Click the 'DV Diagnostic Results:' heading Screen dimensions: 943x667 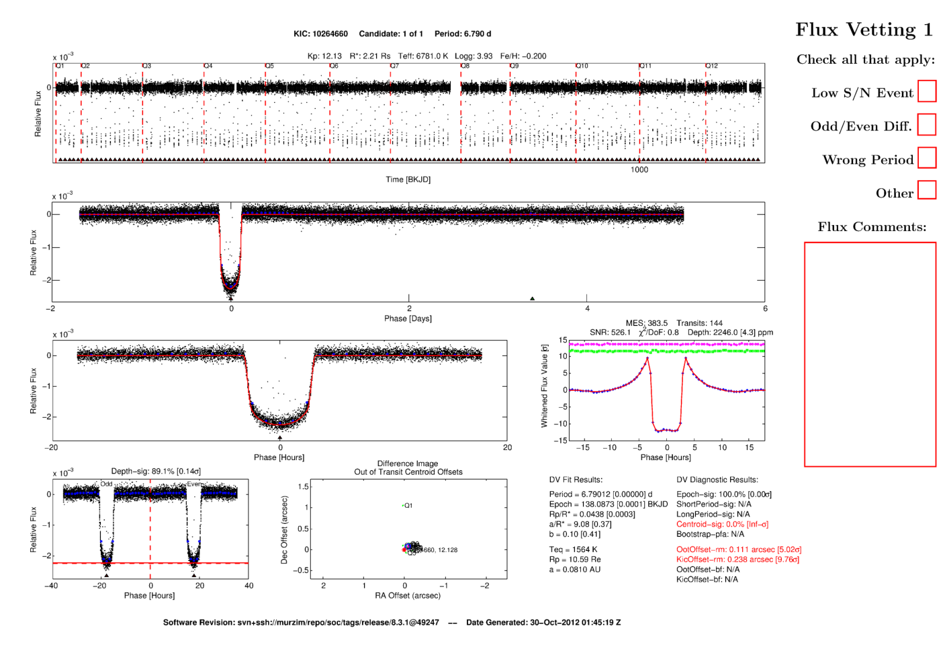717,480
